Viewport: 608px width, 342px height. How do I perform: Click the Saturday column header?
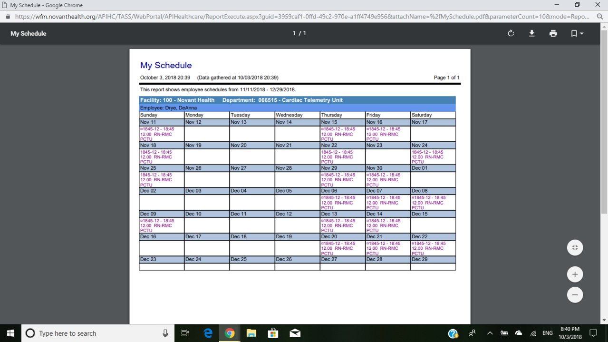(x=433, y=115)
